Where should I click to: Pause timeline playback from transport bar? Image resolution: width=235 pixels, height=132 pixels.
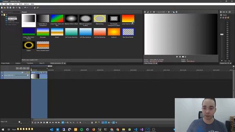point(44,122)
